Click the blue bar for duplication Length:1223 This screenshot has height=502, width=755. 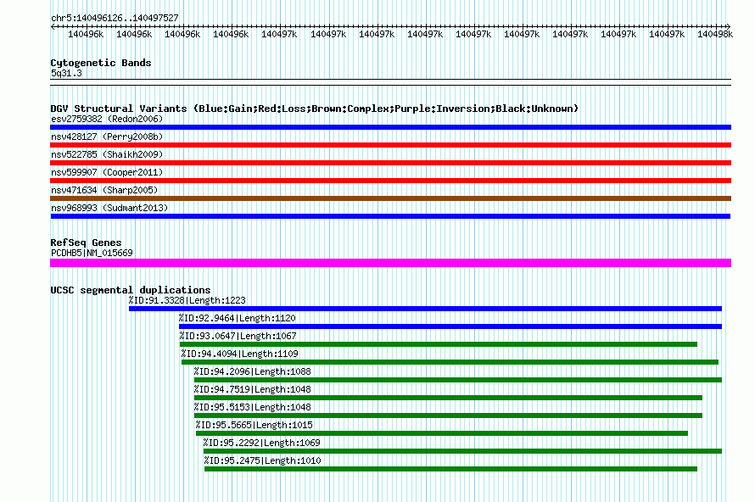[425, 309]
